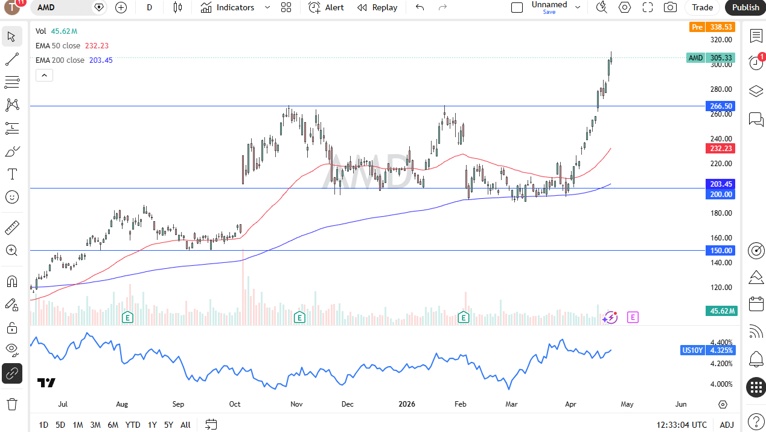This screenshot has height=432, width=766.
Task: Enter fullscreen mode
Action: 648,7
